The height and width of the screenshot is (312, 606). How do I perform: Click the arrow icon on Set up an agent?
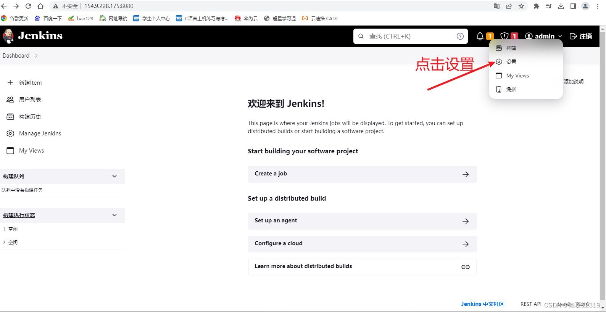466,221
